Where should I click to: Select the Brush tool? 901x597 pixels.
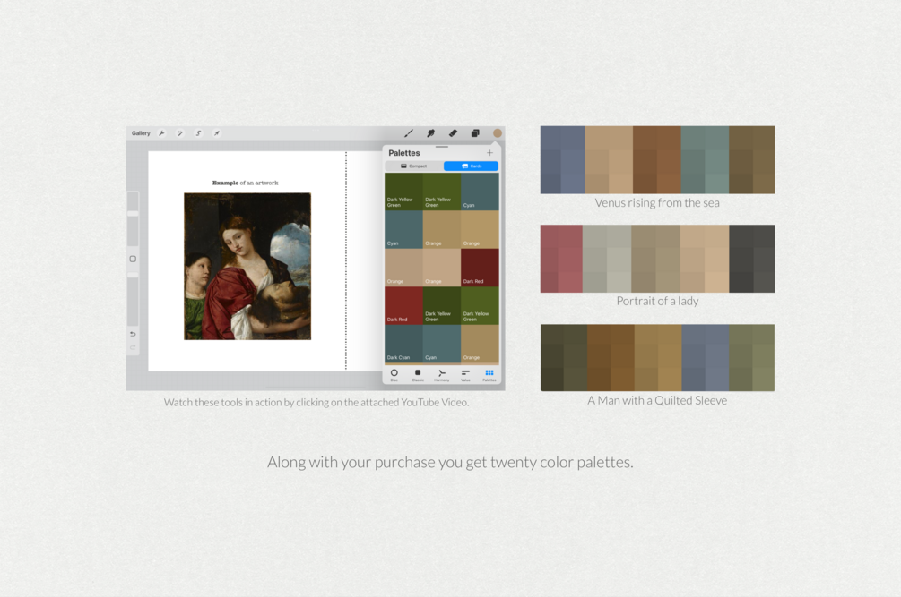pos(409,133)
